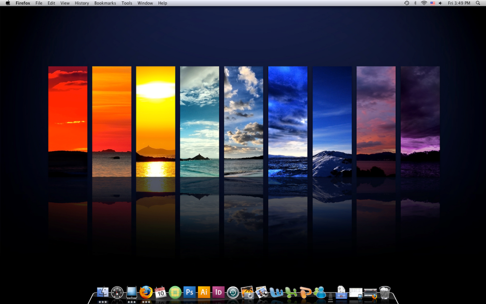Image resolution: width=486 pixels, height=304 pixels.
Task: Open the Trash in the dock
Action: (385, 292)
